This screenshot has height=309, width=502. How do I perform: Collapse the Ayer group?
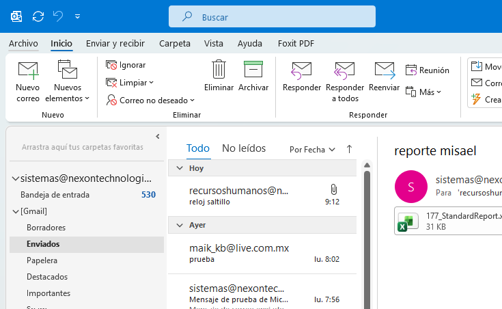(180, 226)
